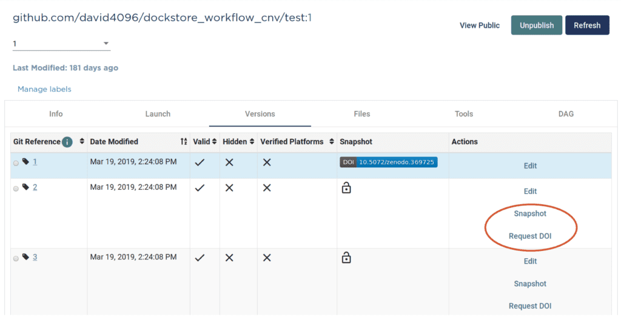Click Verified Platforms X mark for version 2
The height and width of the screenshot is (317, 621).
coord(267,188)
